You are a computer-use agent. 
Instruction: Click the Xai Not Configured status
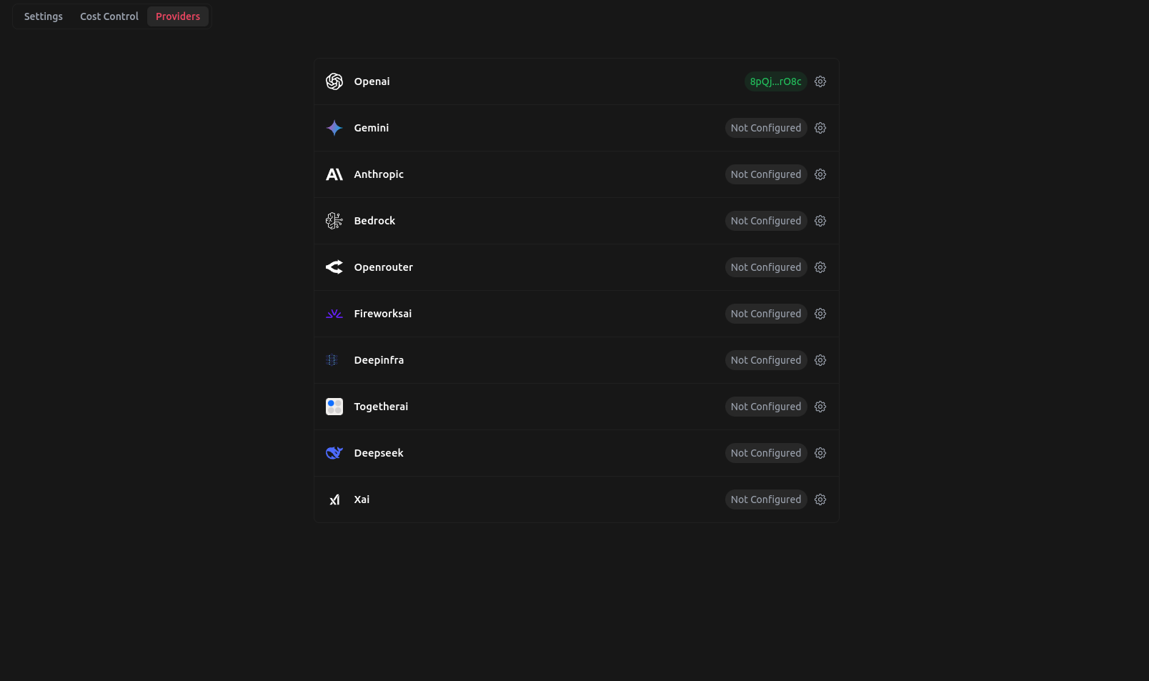pyautogui.click(x=765, y=499)
